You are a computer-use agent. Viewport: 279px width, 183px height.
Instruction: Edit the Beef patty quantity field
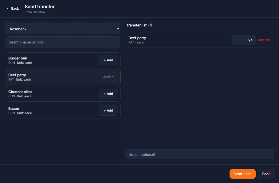pyautogui.click(x=243, y=40)
